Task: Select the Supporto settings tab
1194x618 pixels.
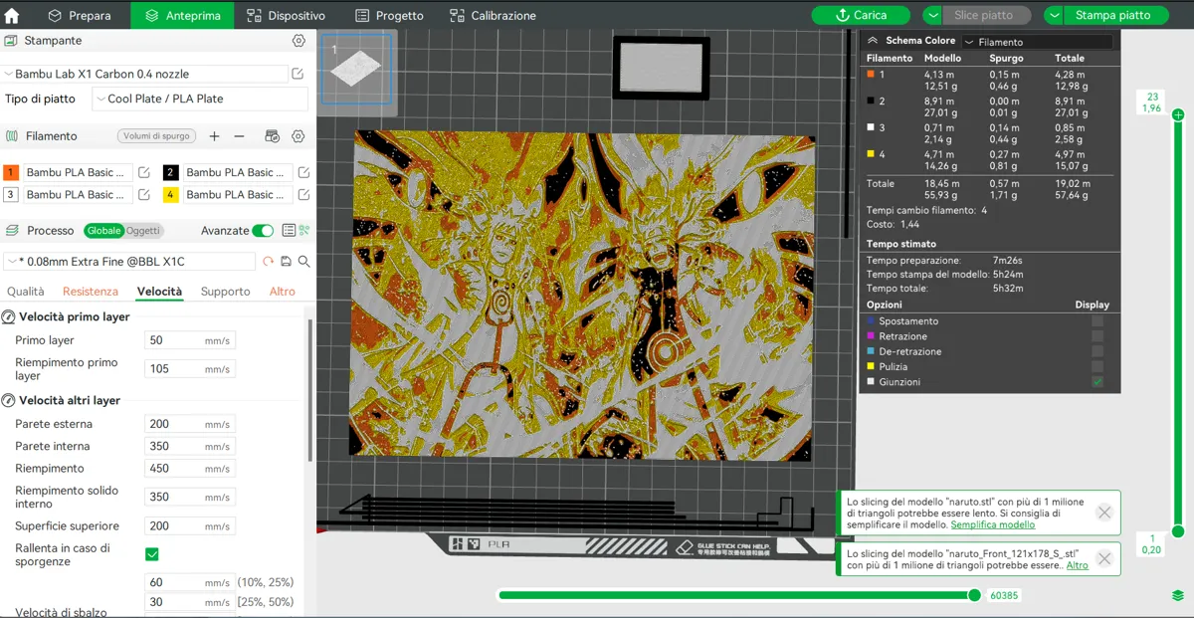Action: click(226, 292)
